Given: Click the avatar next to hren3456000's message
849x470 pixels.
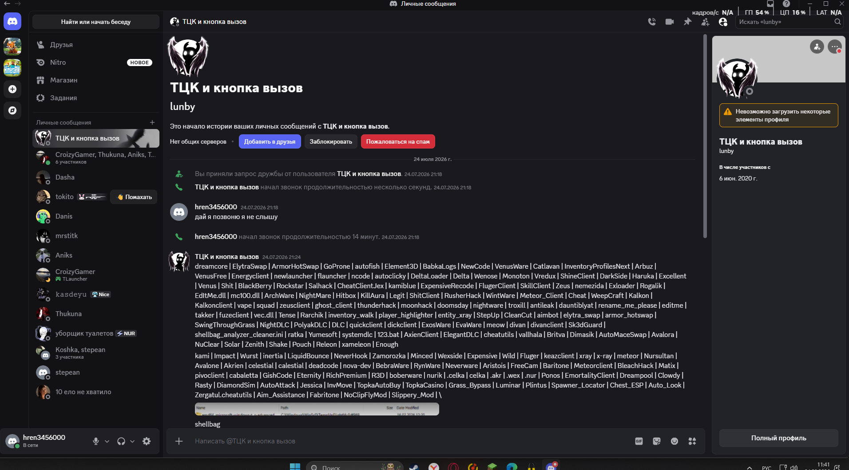Looking at the screenshot, I should [179, 212].
